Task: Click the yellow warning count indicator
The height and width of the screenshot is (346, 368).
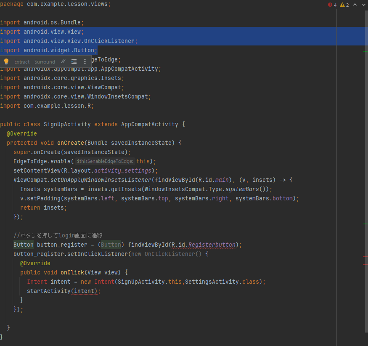Action: coord(344,5)
